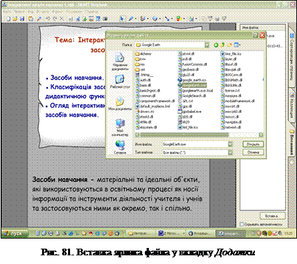297x264 pixels.
Task: Expand the file type dropdown
Action: (230, 152)
